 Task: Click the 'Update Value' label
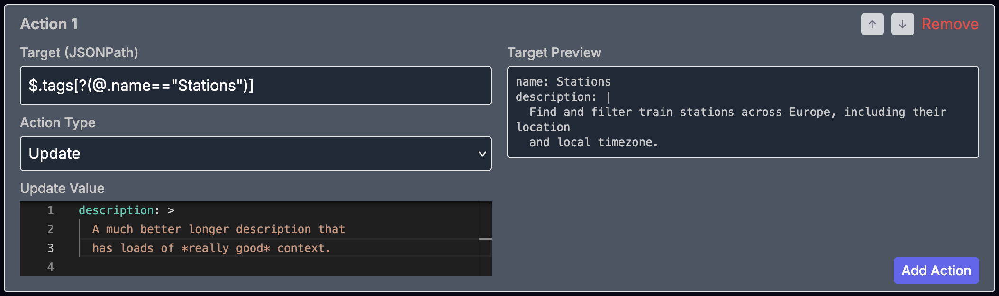pyautogui.click(x=62, y=188)
